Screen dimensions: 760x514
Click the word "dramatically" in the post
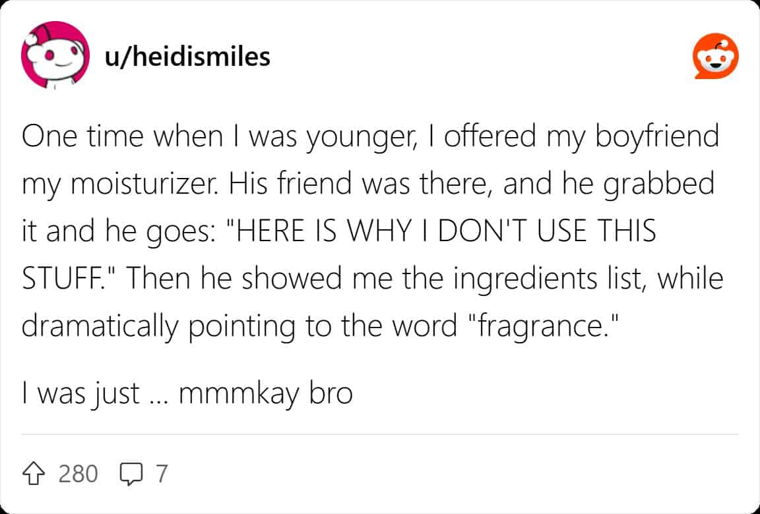pyautogui.click(x=101, y=326)
